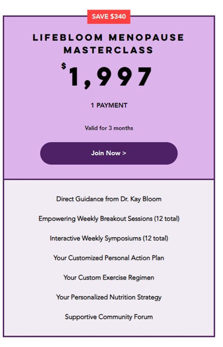Click the word LIFEBLOOM in title

click(x=68, y=37)
